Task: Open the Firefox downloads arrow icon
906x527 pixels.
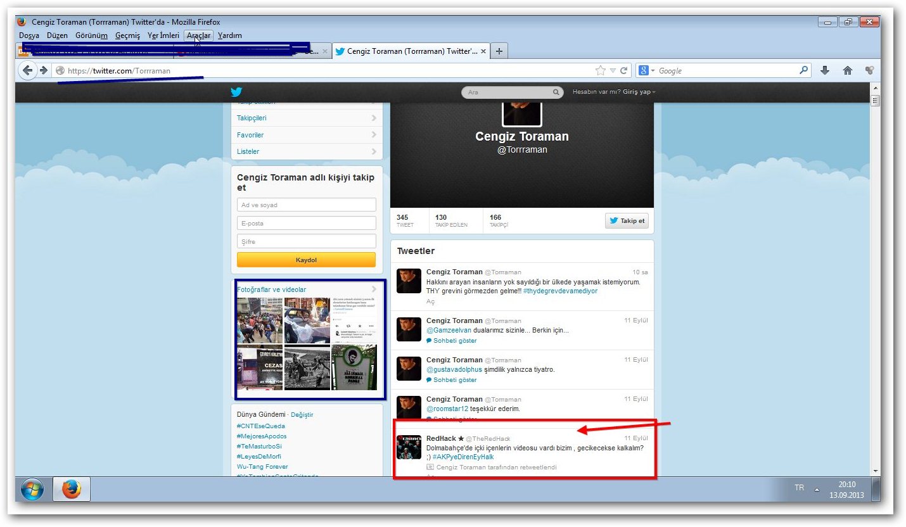Action: 824,70
